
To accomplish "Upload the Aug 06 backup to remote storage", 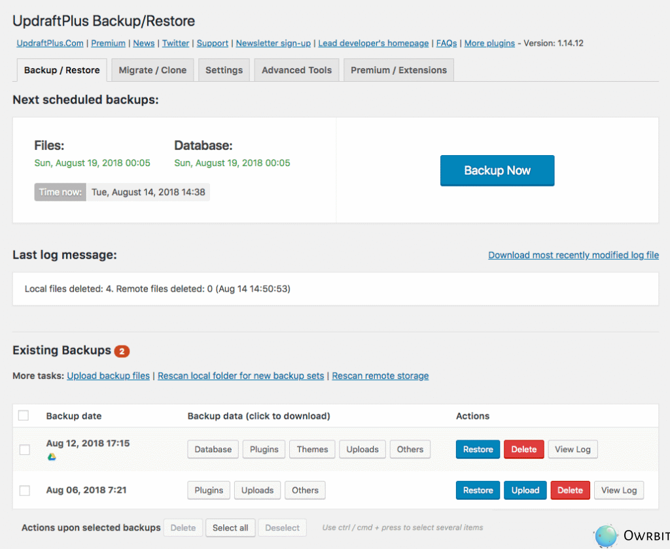I will coord(525,490).
